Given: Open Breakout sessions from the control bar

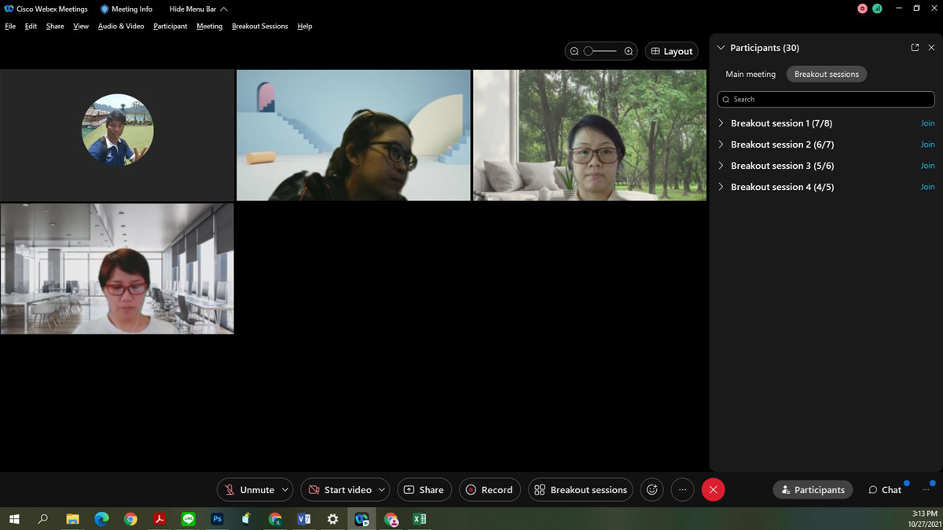Looking at the screenshot, I should (581, 490).
